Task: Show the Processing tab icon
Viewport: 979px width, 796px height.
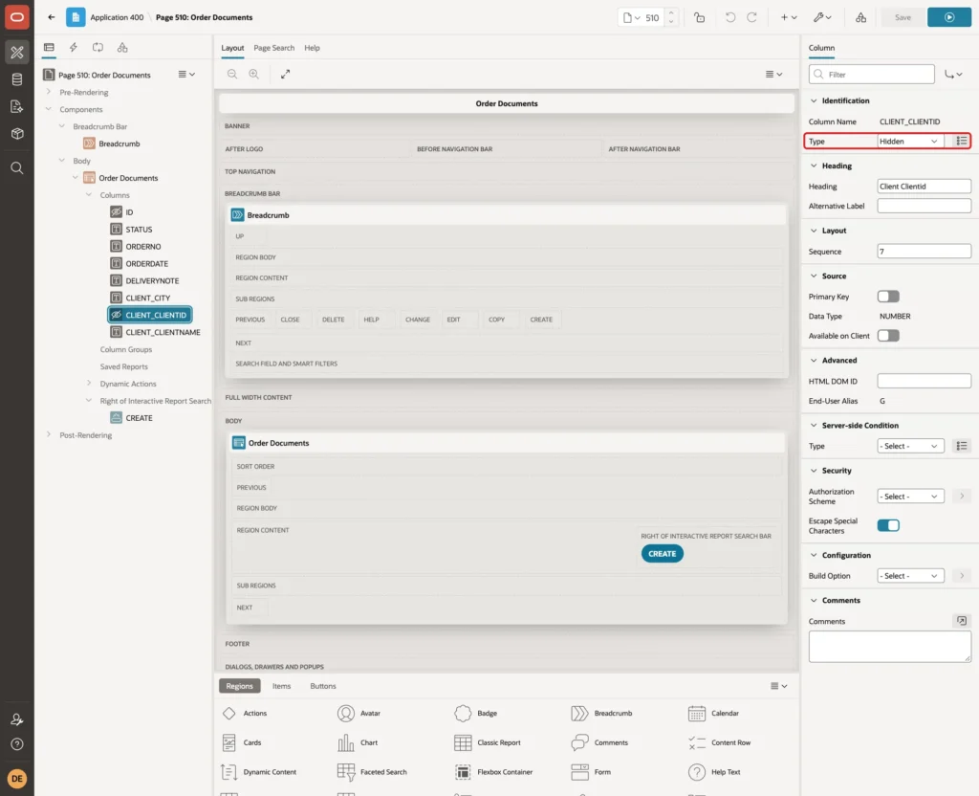Action: coord(98,47)
